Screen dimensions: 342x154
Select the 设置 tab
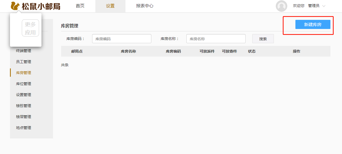pyautogui.click(x=110, y=6)
